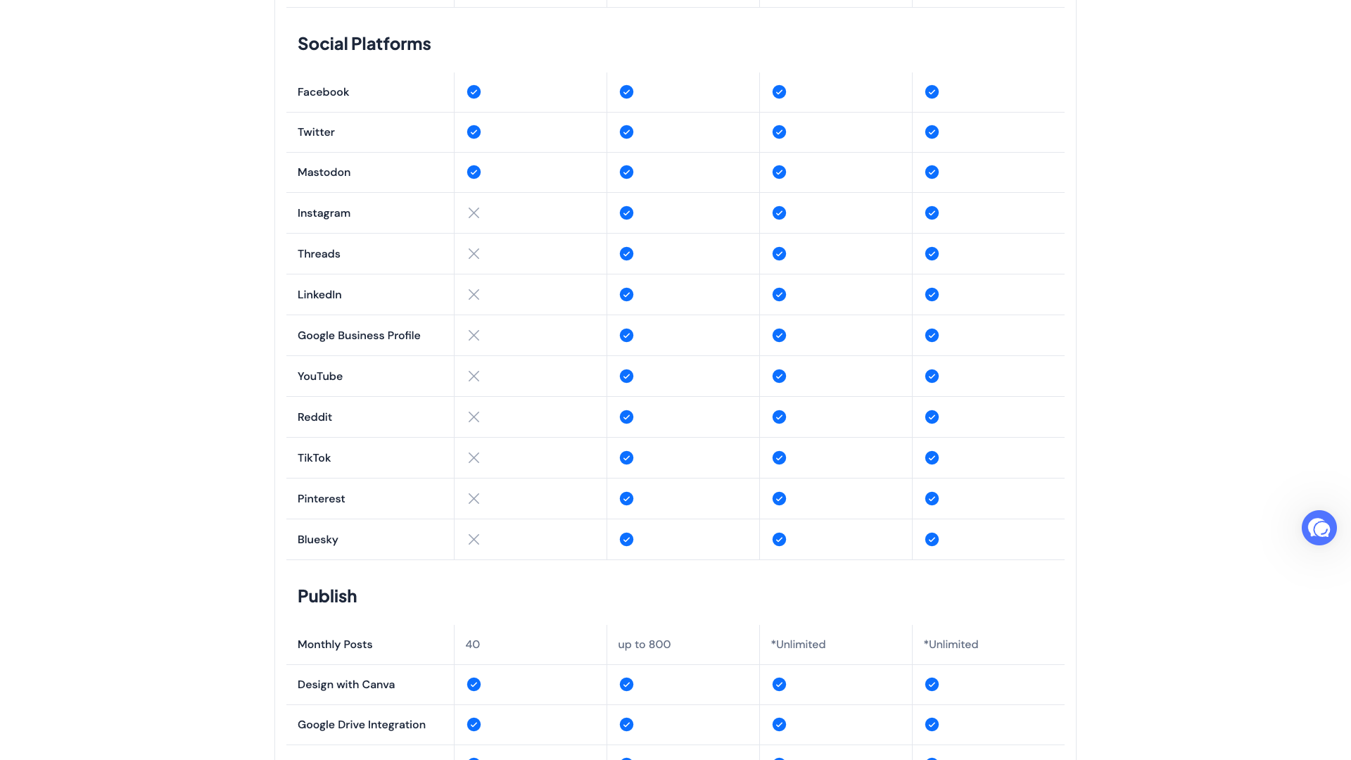Select the Mastodon checkmark in the last column
1351x760 pixels.
pos(932,172)
